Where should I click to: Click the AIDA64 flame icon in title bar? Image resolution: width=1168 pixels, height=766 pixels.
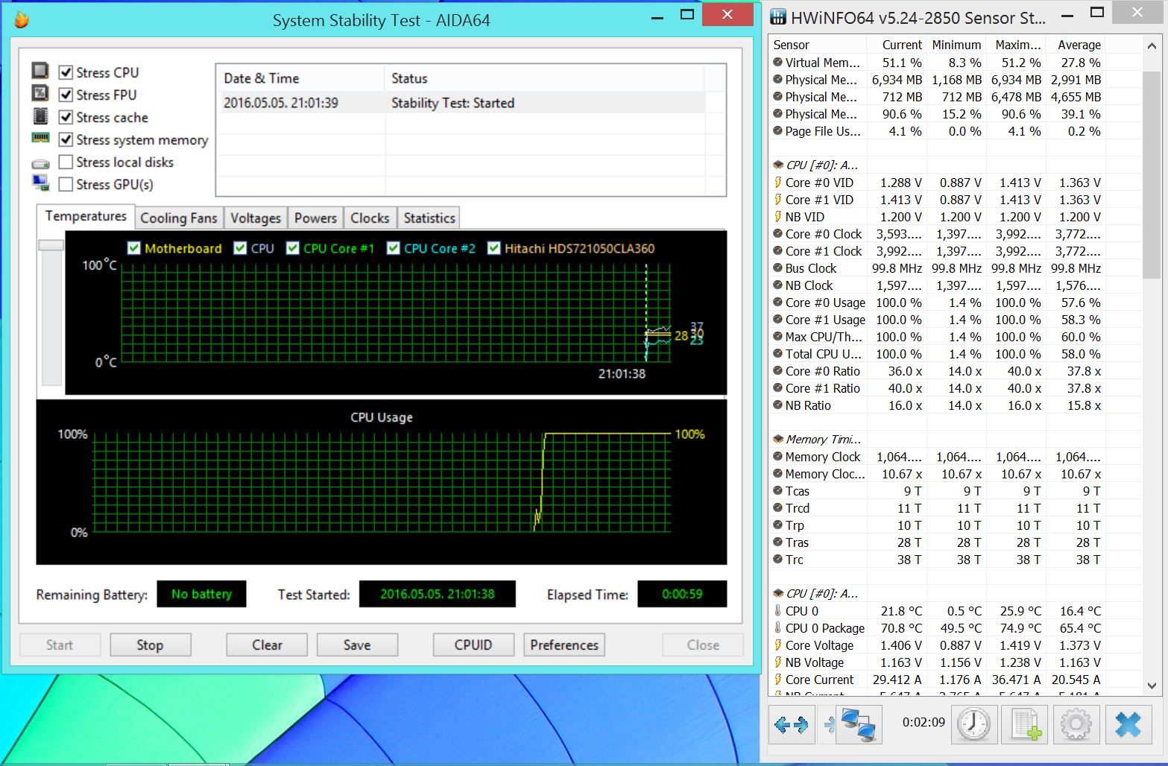(21, 20)
